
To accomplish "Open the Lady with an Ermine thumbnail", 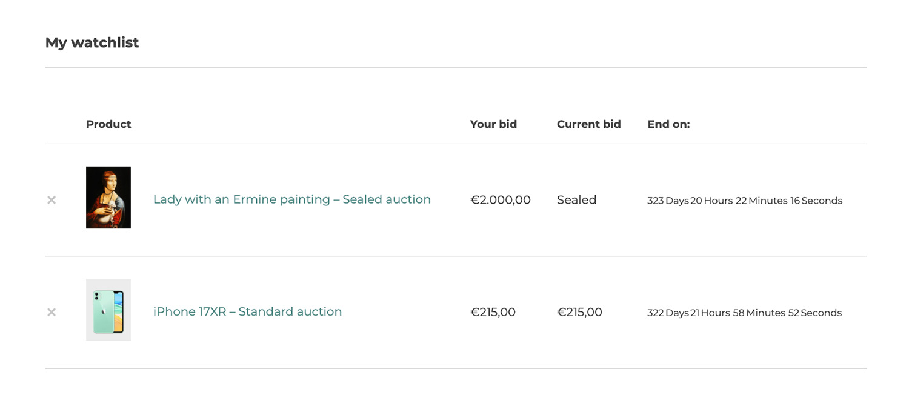I will (x=108, y=198).
